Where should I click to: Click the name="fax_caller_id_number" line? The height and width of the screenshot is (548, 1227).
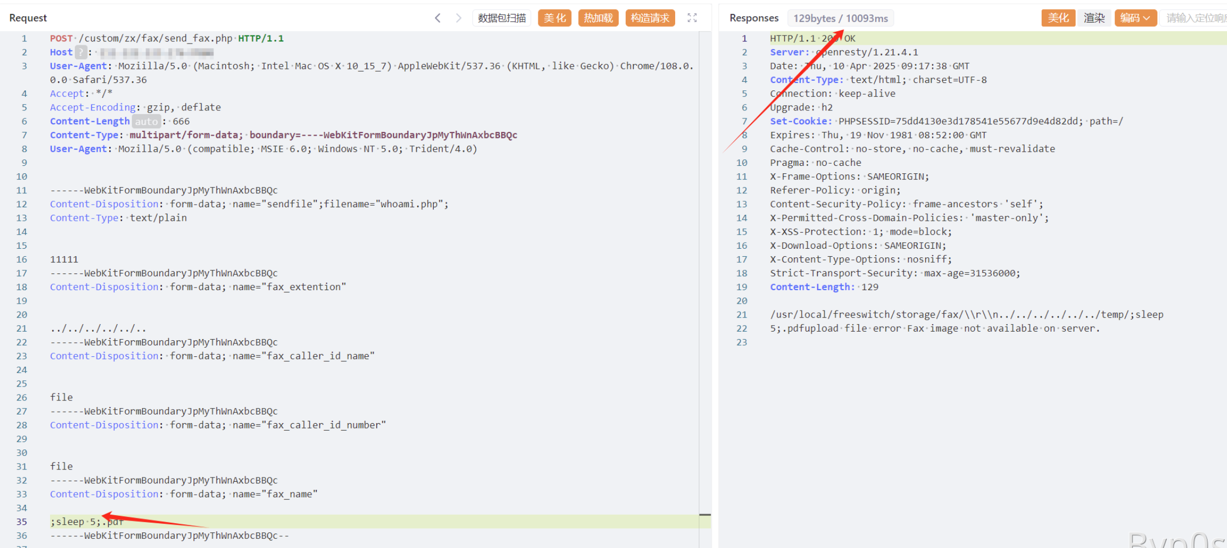coord(218,425)
